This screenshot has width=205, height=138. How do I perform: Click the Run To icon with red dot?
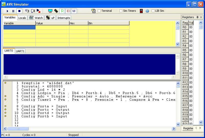tap(39, 11)
